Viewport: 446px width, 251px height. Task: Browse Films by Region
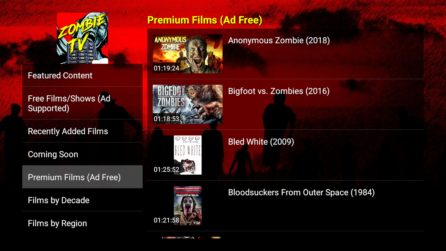click(82, 223)
